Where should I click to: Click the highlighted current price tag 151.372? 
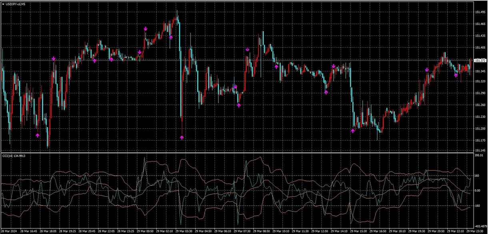480,61
